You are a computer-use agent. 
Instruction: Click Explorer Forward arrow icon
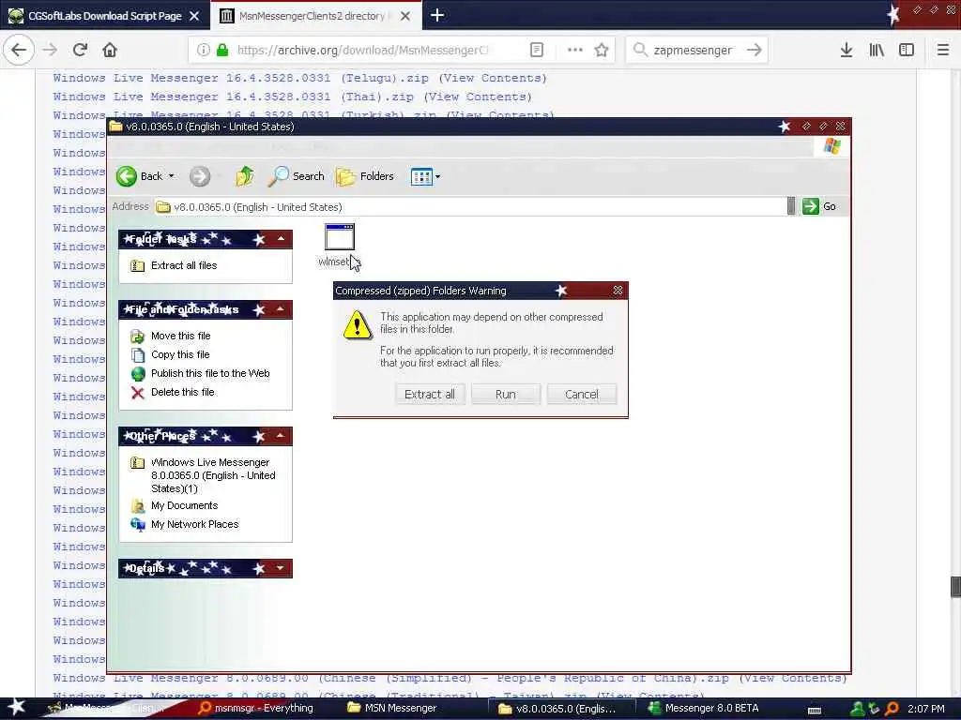(x=199, y=176)
